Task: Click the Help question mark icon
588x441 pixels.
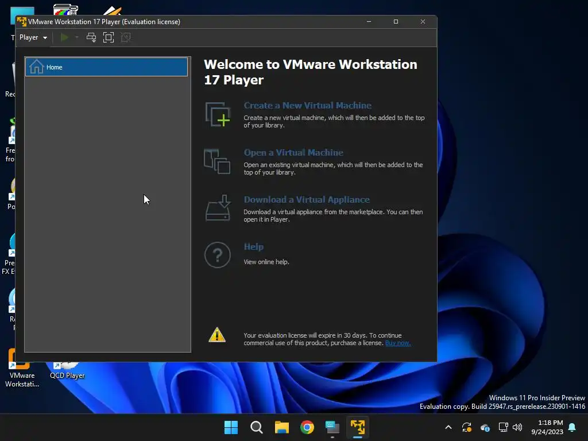Action: (218, 255)
